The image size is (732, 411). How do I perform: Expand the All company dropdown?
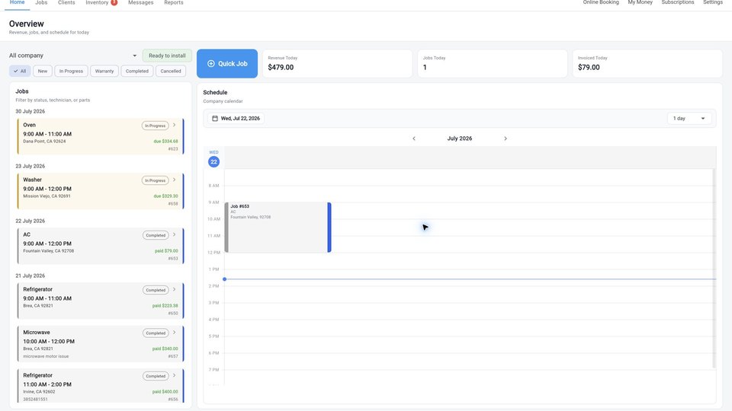coord(73,56)
